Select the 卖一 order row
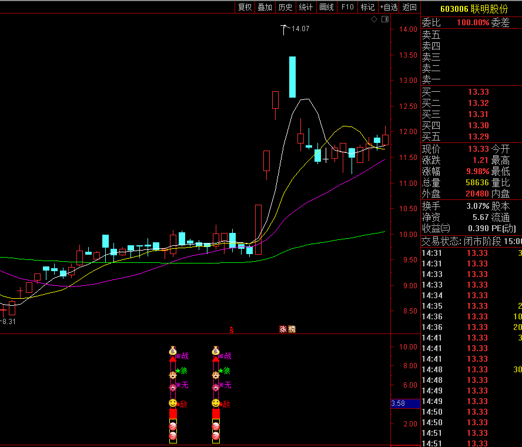Viewport: 522px width, 447px height. 471,79
